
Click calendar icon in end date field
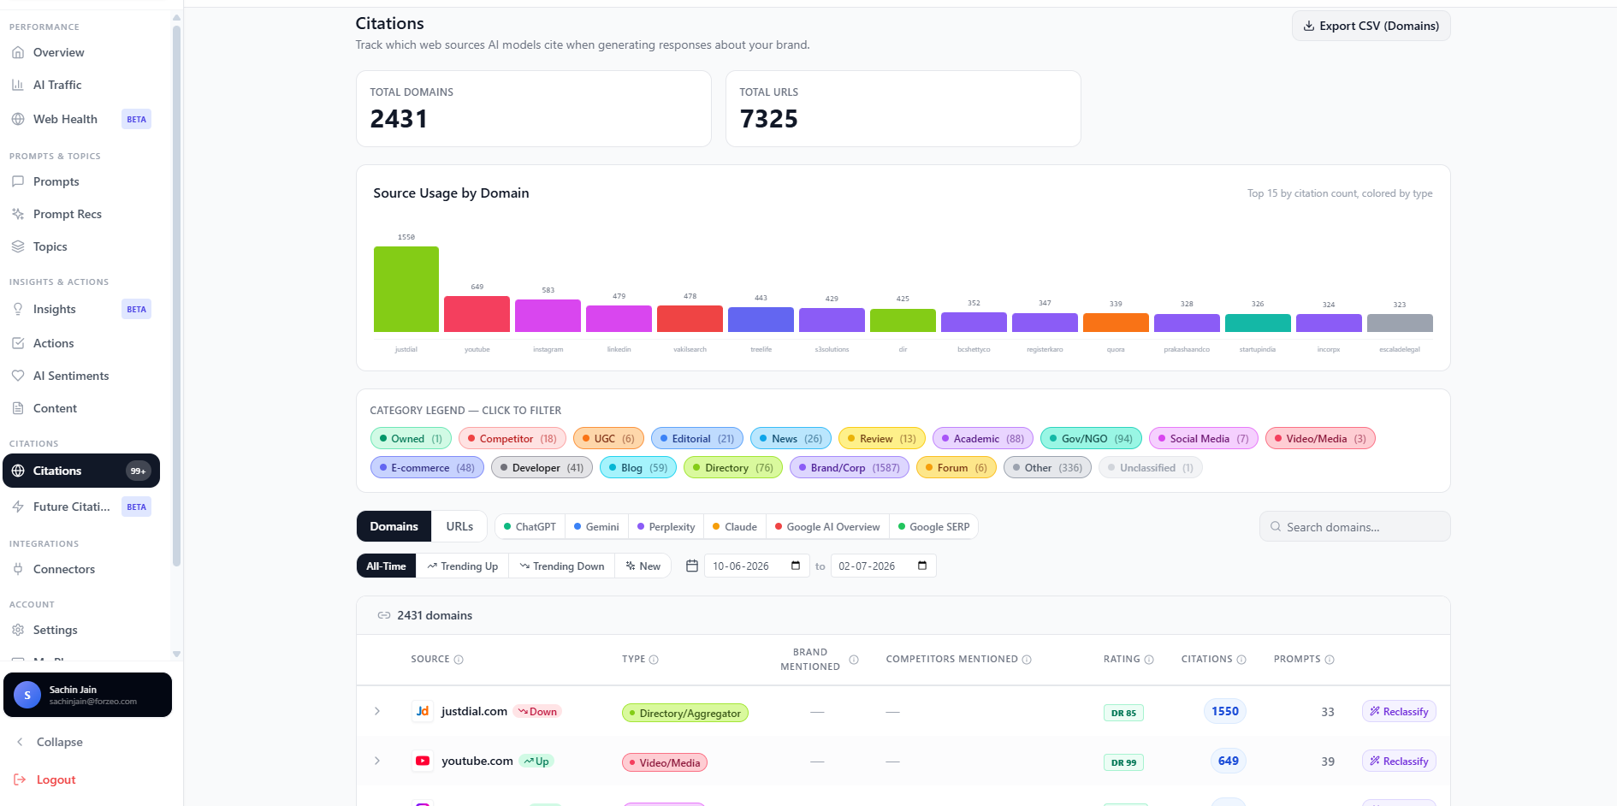pyautogui.click(x=922, y=566)
